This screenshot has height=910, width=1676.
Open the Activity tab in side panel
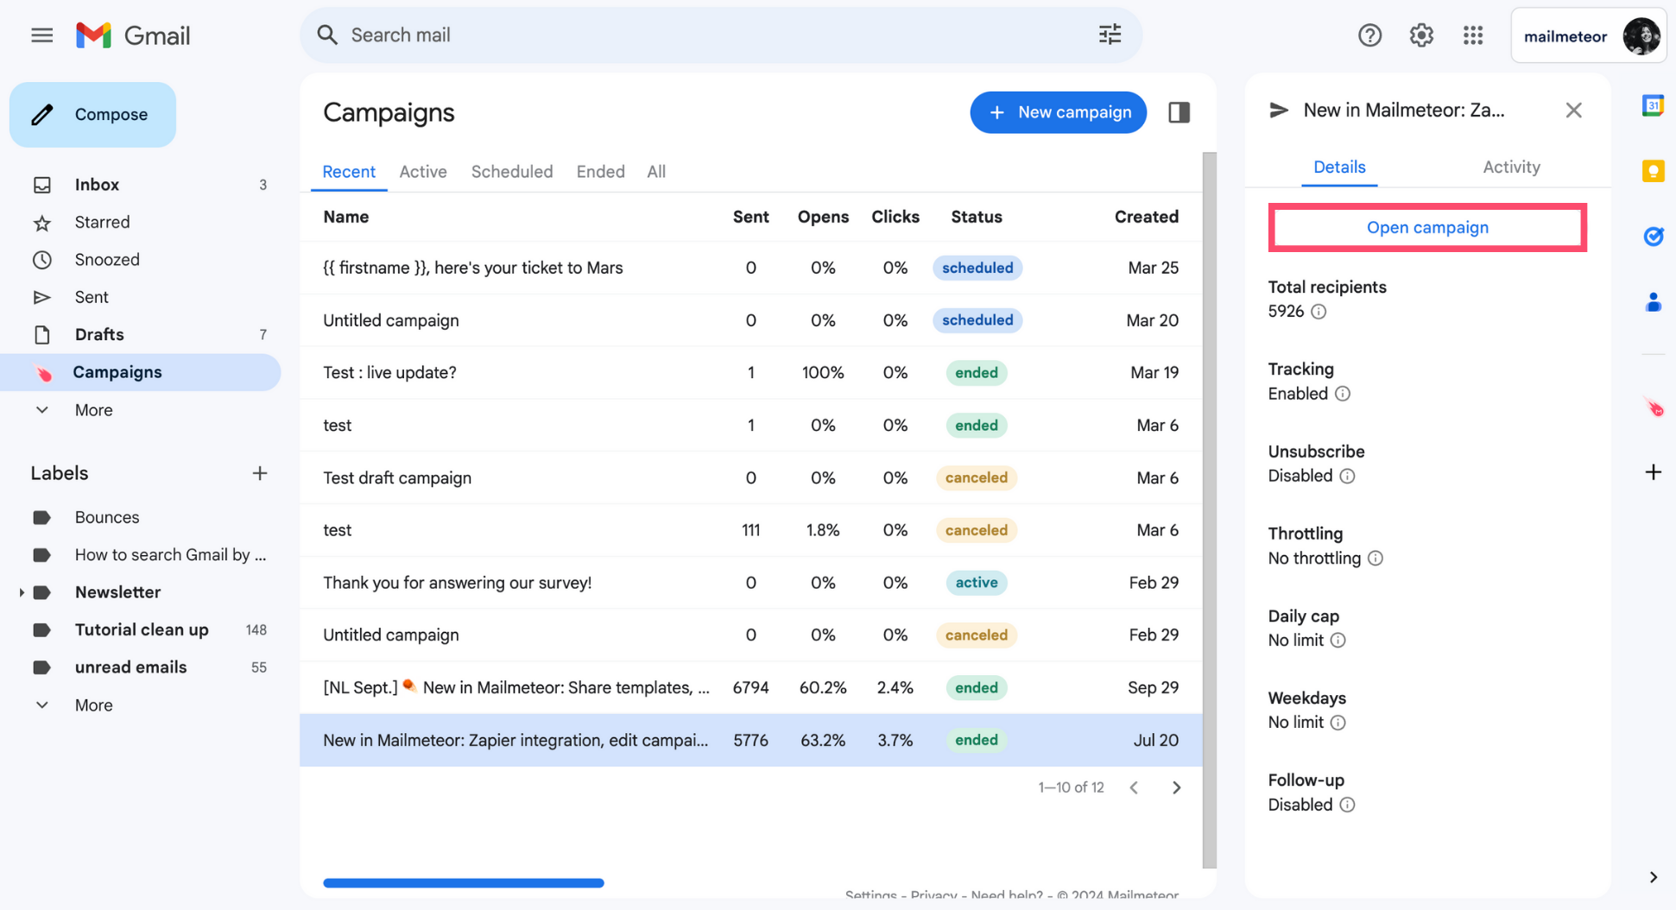pos(1511,167)
